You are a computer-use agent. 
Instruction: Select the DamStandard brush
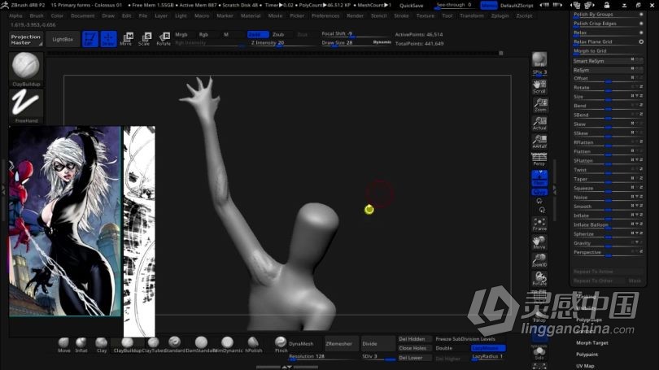tap(201, 345)
